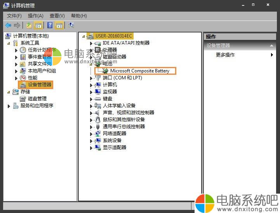
Task: Expand the 任务计划程序 node arrow
Action: click(x=16, y=50)
